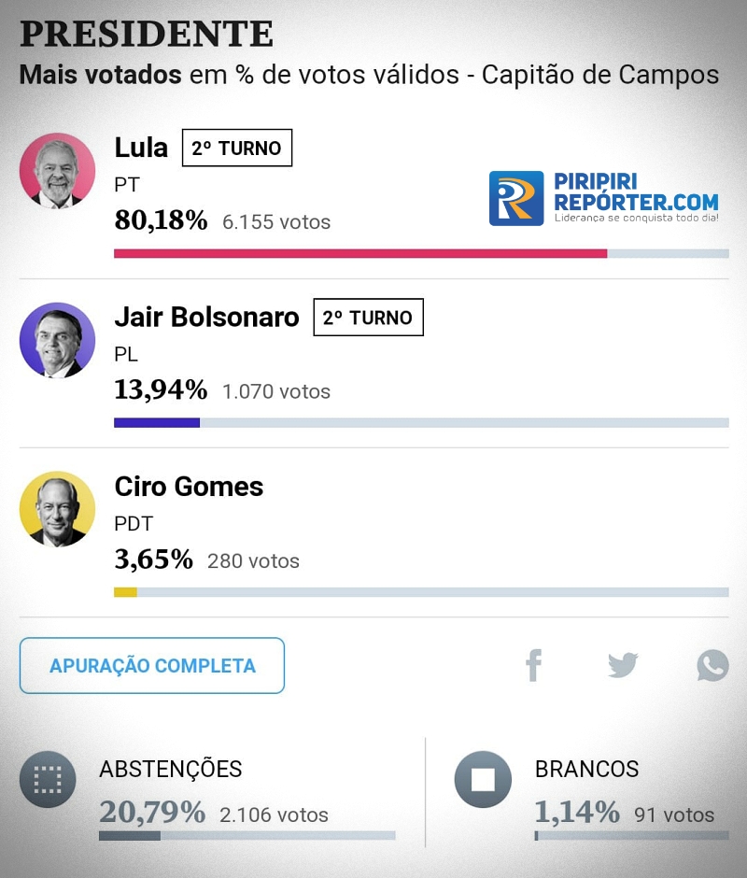
Task: Share results via WhatsApp icon
Action: 712,665
